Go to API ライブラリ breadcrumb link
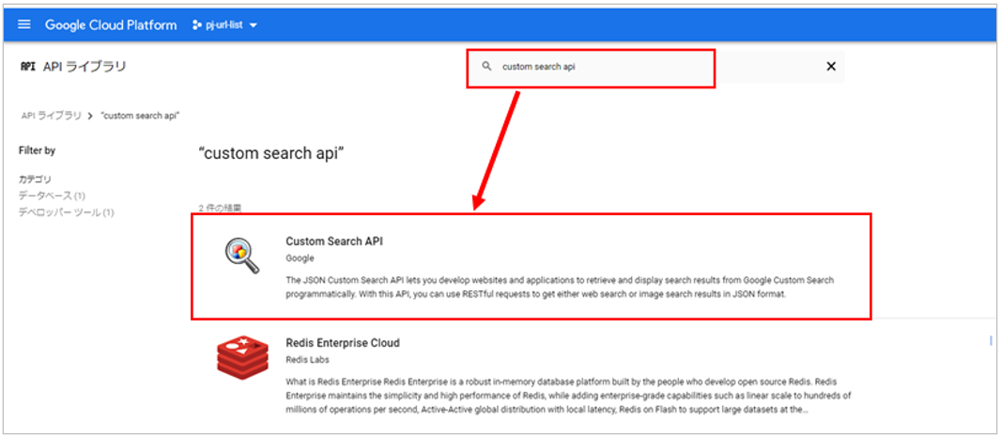1001x436 pixels. click(x=52, y=116)
